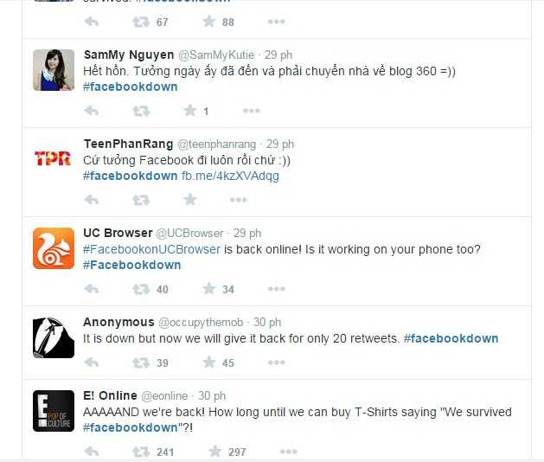Reply to the TeenPhanRang tweet
This screenshot has height=462, width=544.
[x=92, y=200]
